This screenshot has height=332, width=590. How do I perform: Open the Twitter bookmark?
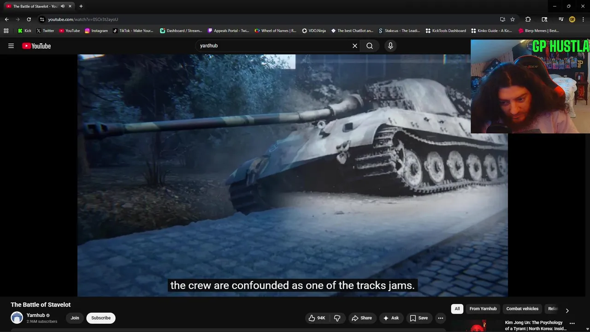pyautogui.click(x=45, y=31)
